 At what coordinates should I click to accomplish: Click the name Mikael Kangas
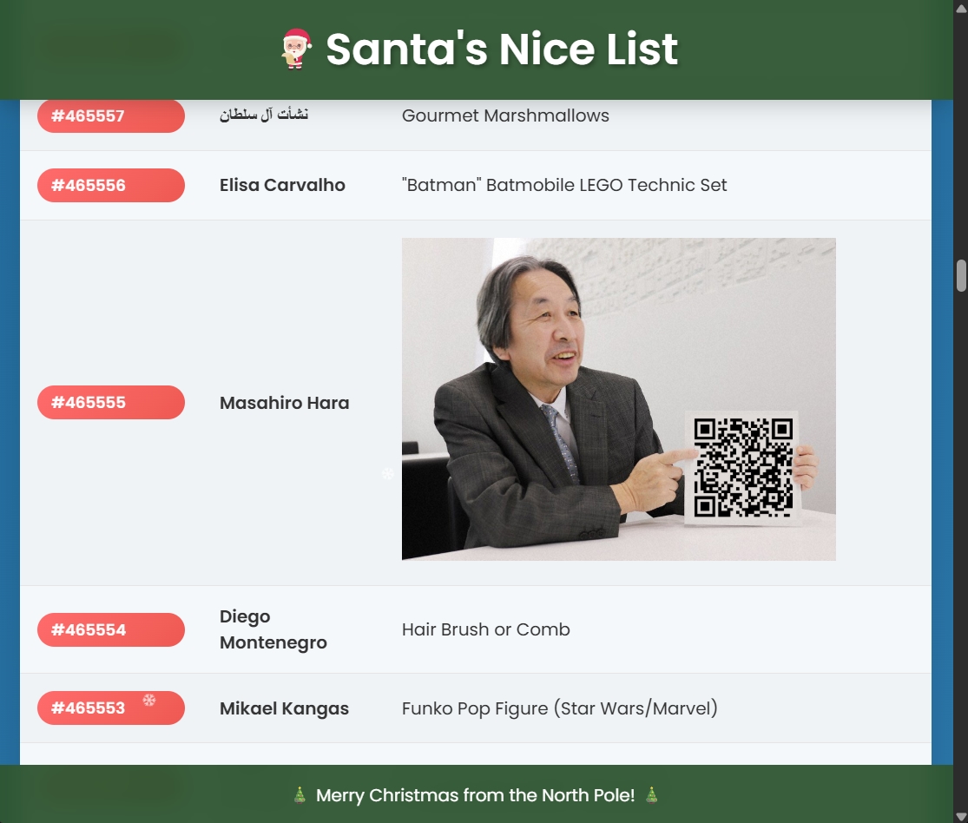pos(284,708)
